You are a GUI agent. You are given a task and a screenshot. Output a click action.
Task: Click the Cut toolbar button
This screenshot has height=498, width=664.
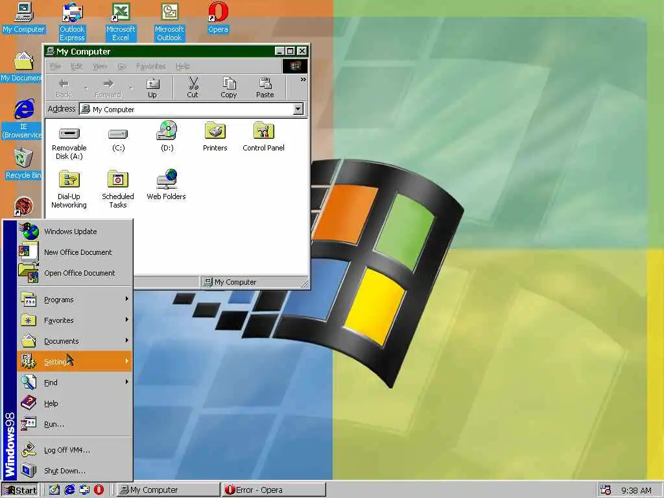click(193, 88)
